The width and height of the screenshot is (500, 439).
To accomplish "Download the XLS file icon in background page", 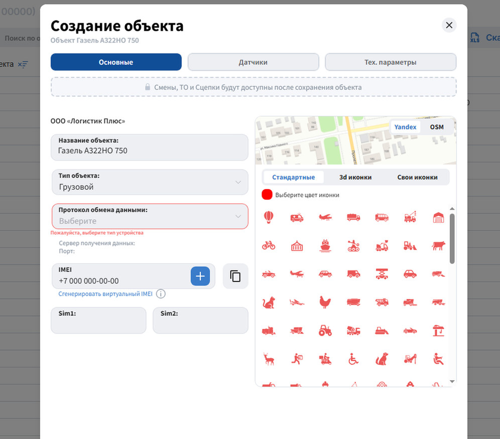I will tap(475, 38).
